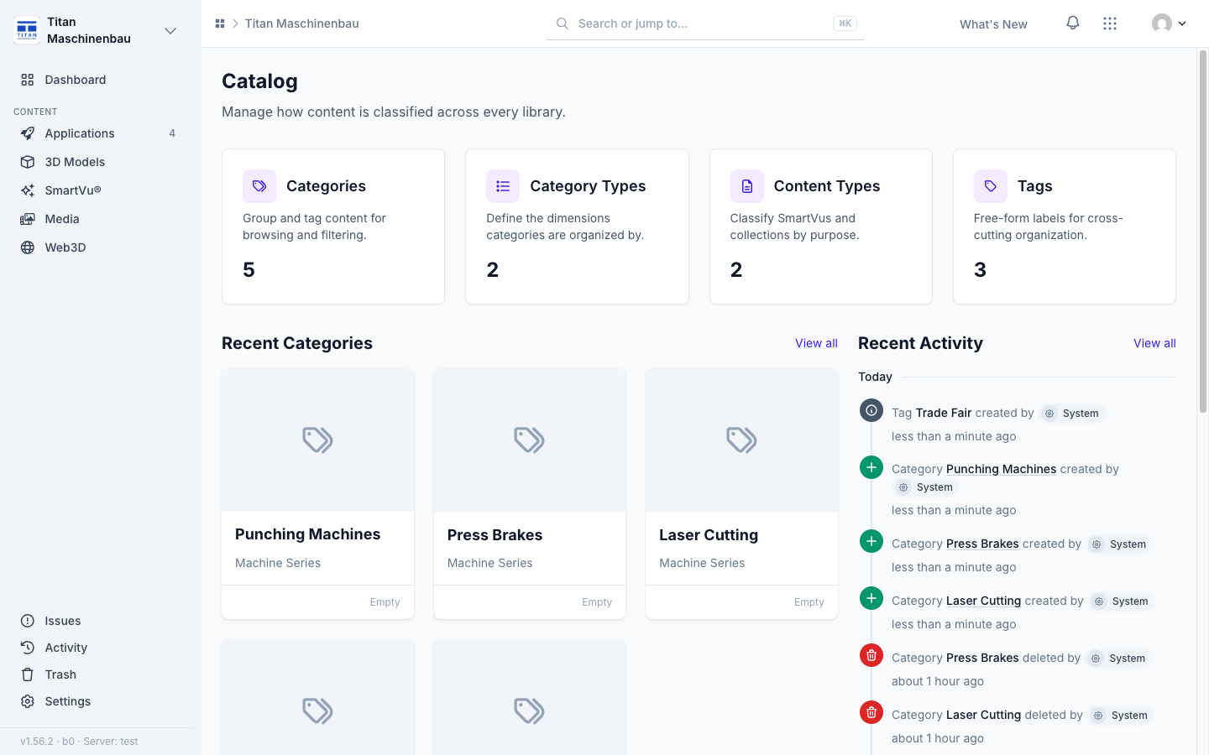1209x755 pixels.
Task: Click the Web3D globe icon
Action: coord(28,247)
